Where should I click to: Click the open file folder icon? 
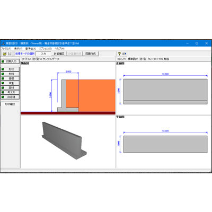tap(5, 54)
